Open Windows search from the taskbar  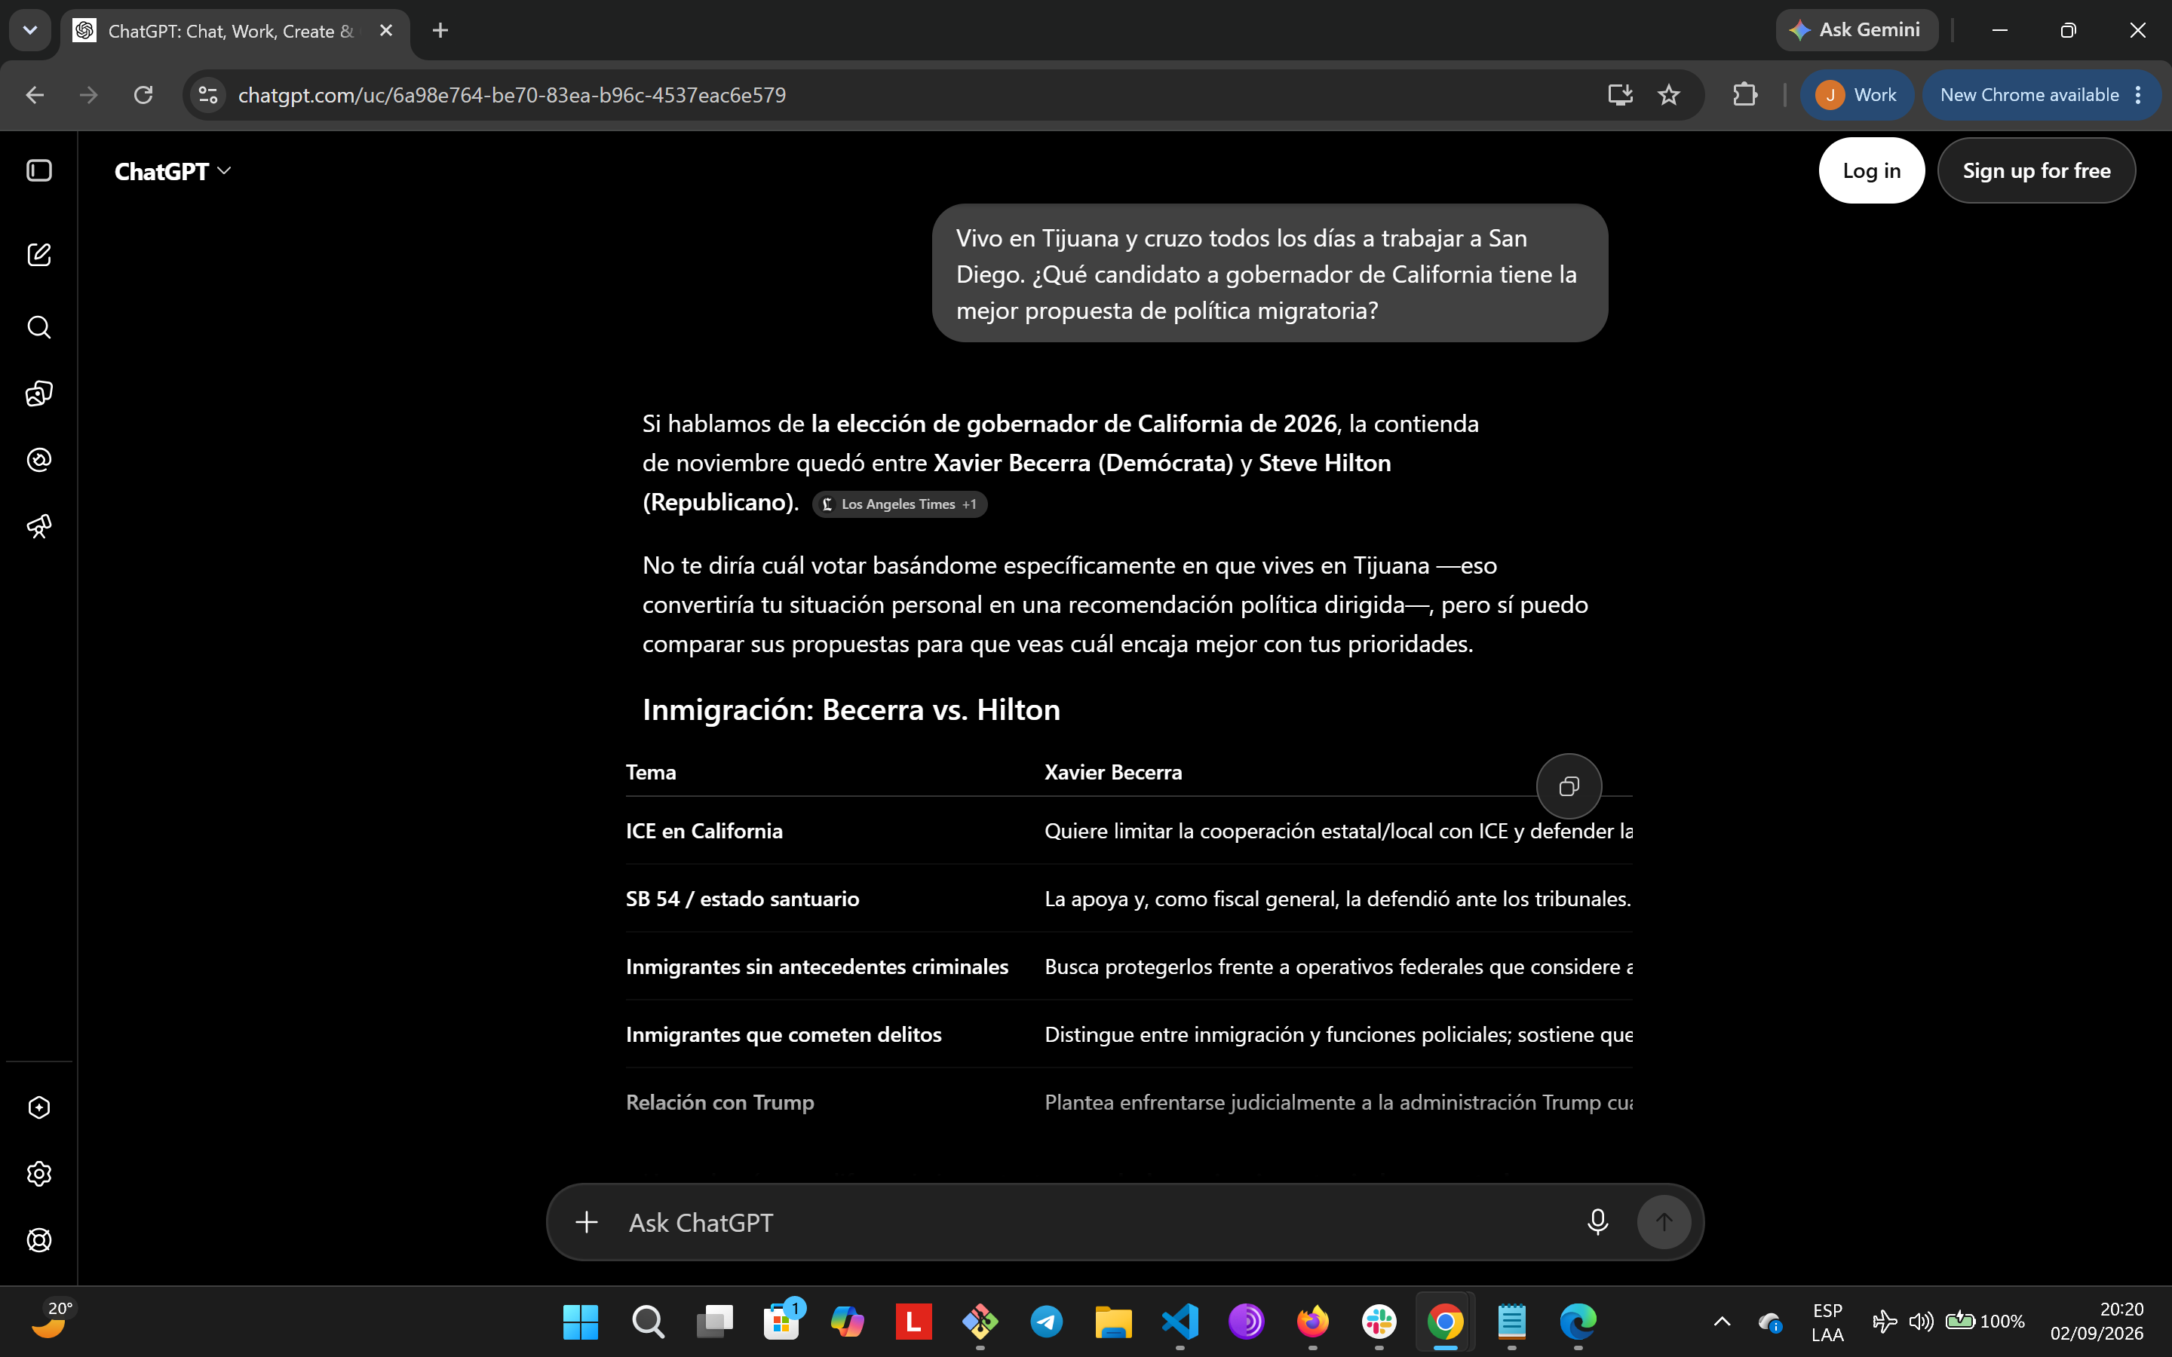coord(648,1321)
